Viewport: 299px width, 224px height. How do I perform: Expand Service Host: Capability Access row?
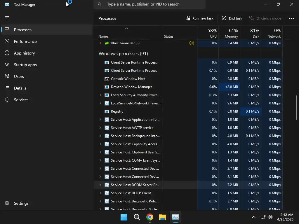(x=100, y=144)
